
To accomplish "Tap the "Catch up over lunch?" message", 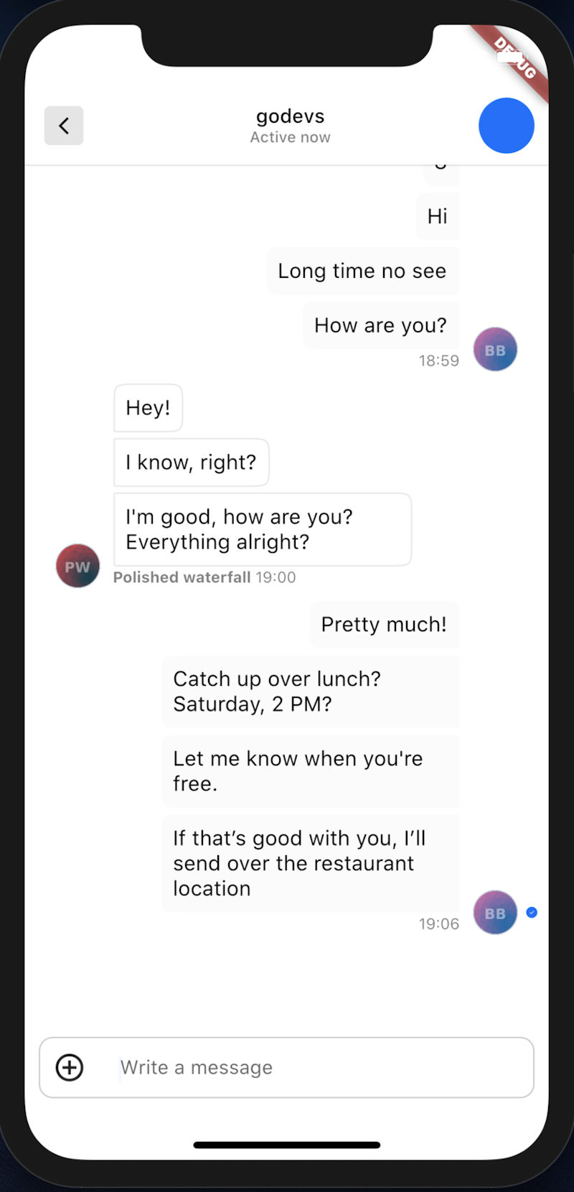I will (x=310, y=692).
